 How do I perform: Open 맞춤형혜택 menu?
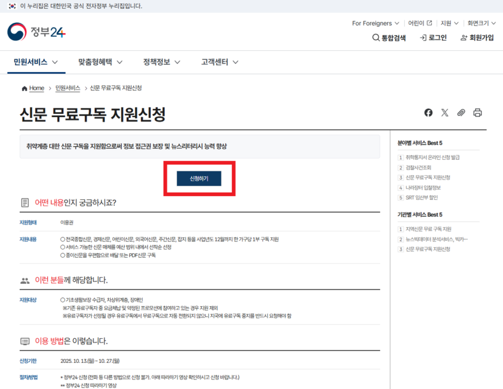(100, 62)
